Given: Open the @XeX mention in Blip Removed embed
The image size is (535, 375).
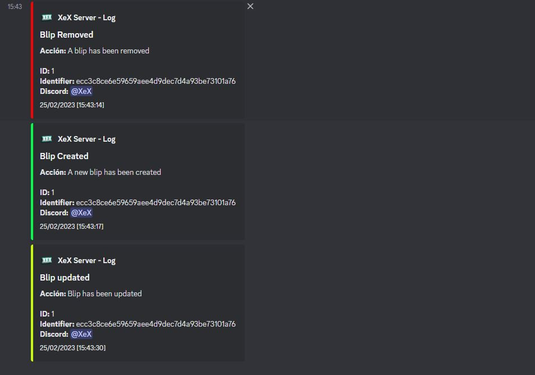Looking at the screenshot, I should point(81,91).
